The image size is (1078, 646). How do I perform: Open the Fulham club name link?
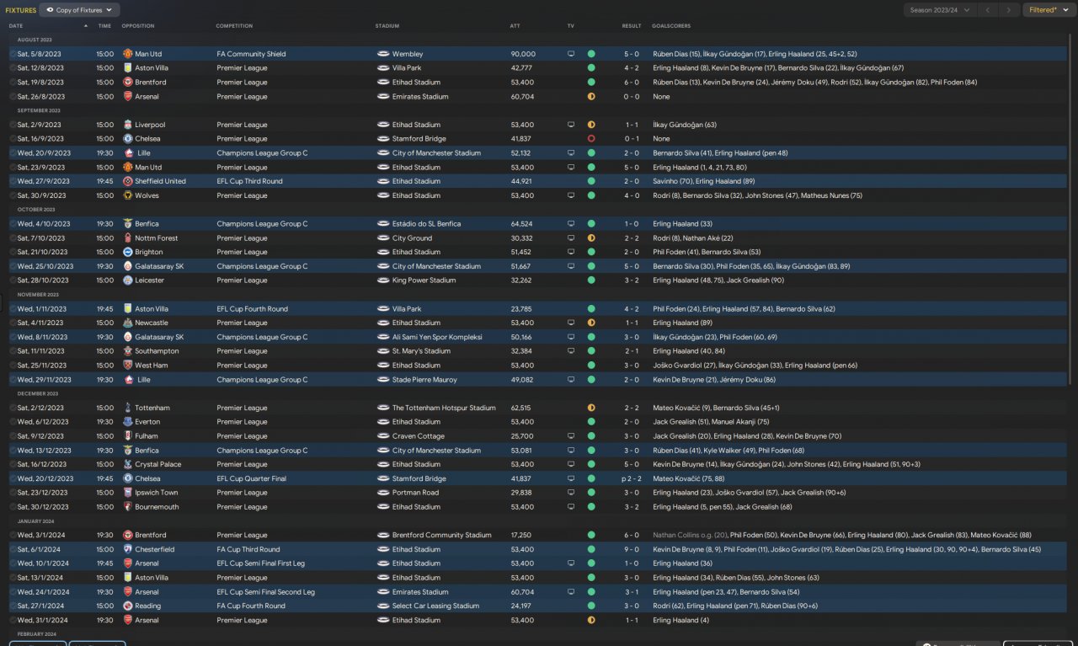tap(147, 436)
